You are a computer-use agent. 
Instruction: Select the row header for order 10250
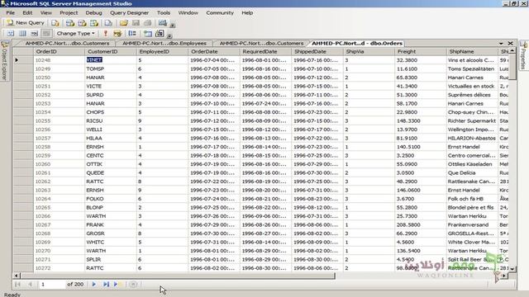[x=23, y=78]
